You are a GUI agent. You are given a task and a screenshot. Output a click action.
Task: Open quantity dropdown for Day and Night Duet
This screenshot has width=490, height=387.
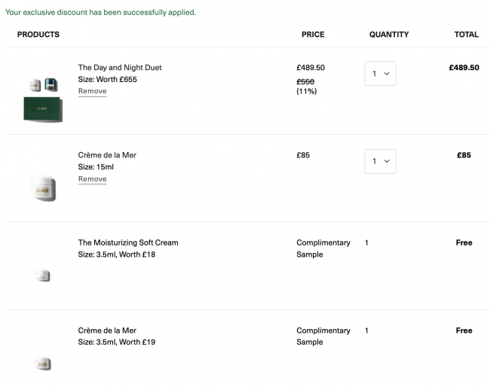380,73
